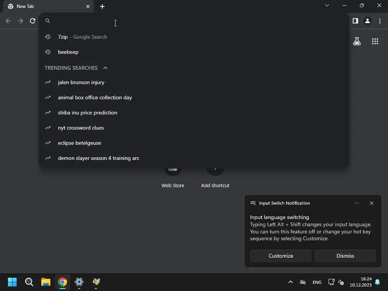The image size is (388, 291).
Task: Click the history icon beside 7zip
Action: pyautogui.click(x=48, y=37)
